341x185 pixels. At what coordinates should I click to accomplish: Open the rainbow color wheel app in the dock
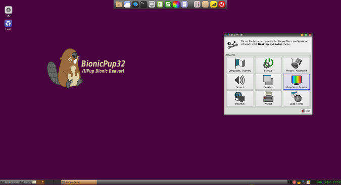pyautogui.click(x=176, y=5)
